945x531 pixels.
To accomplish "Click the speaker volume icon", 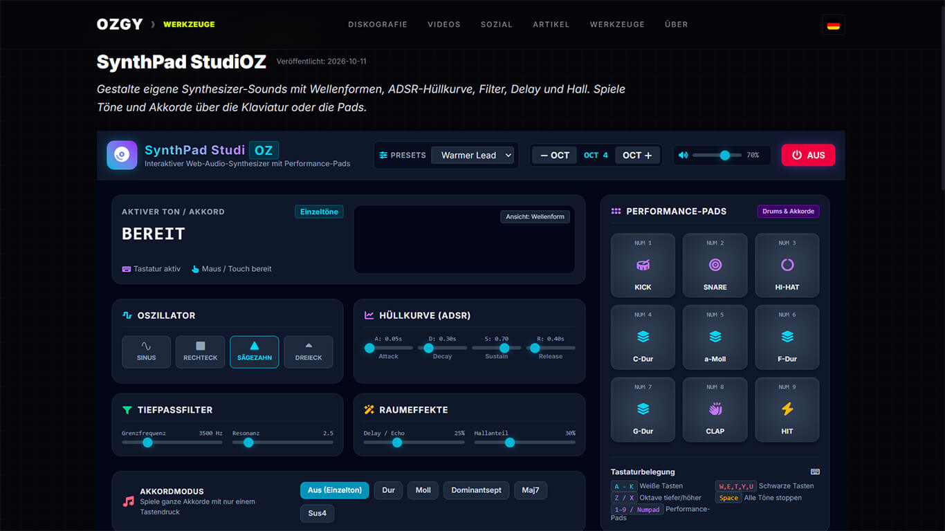I will pyautogui.click(x=683, y=155).
